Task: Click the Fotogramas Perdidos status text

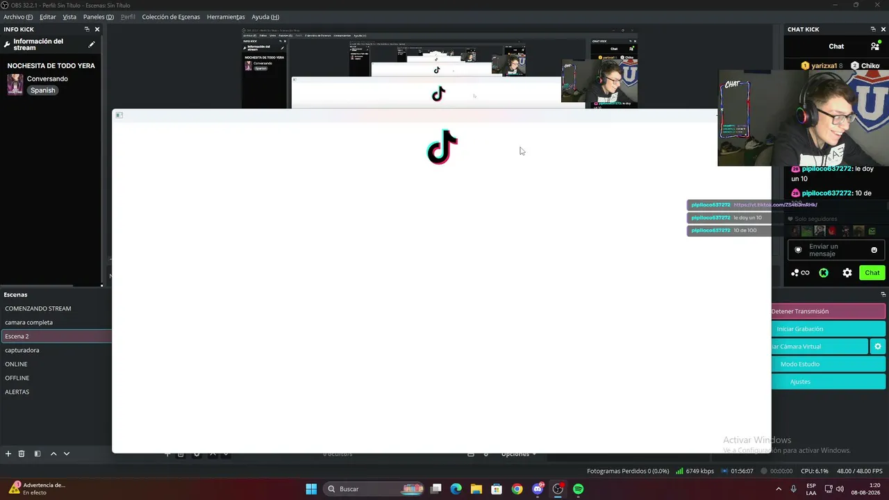Action: [x=628, y=471]
